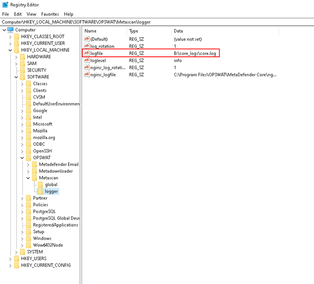The image size is (314, 284).
Task: Click the C:\Program Files\OPSWAT data value
Action: [225, 75]
